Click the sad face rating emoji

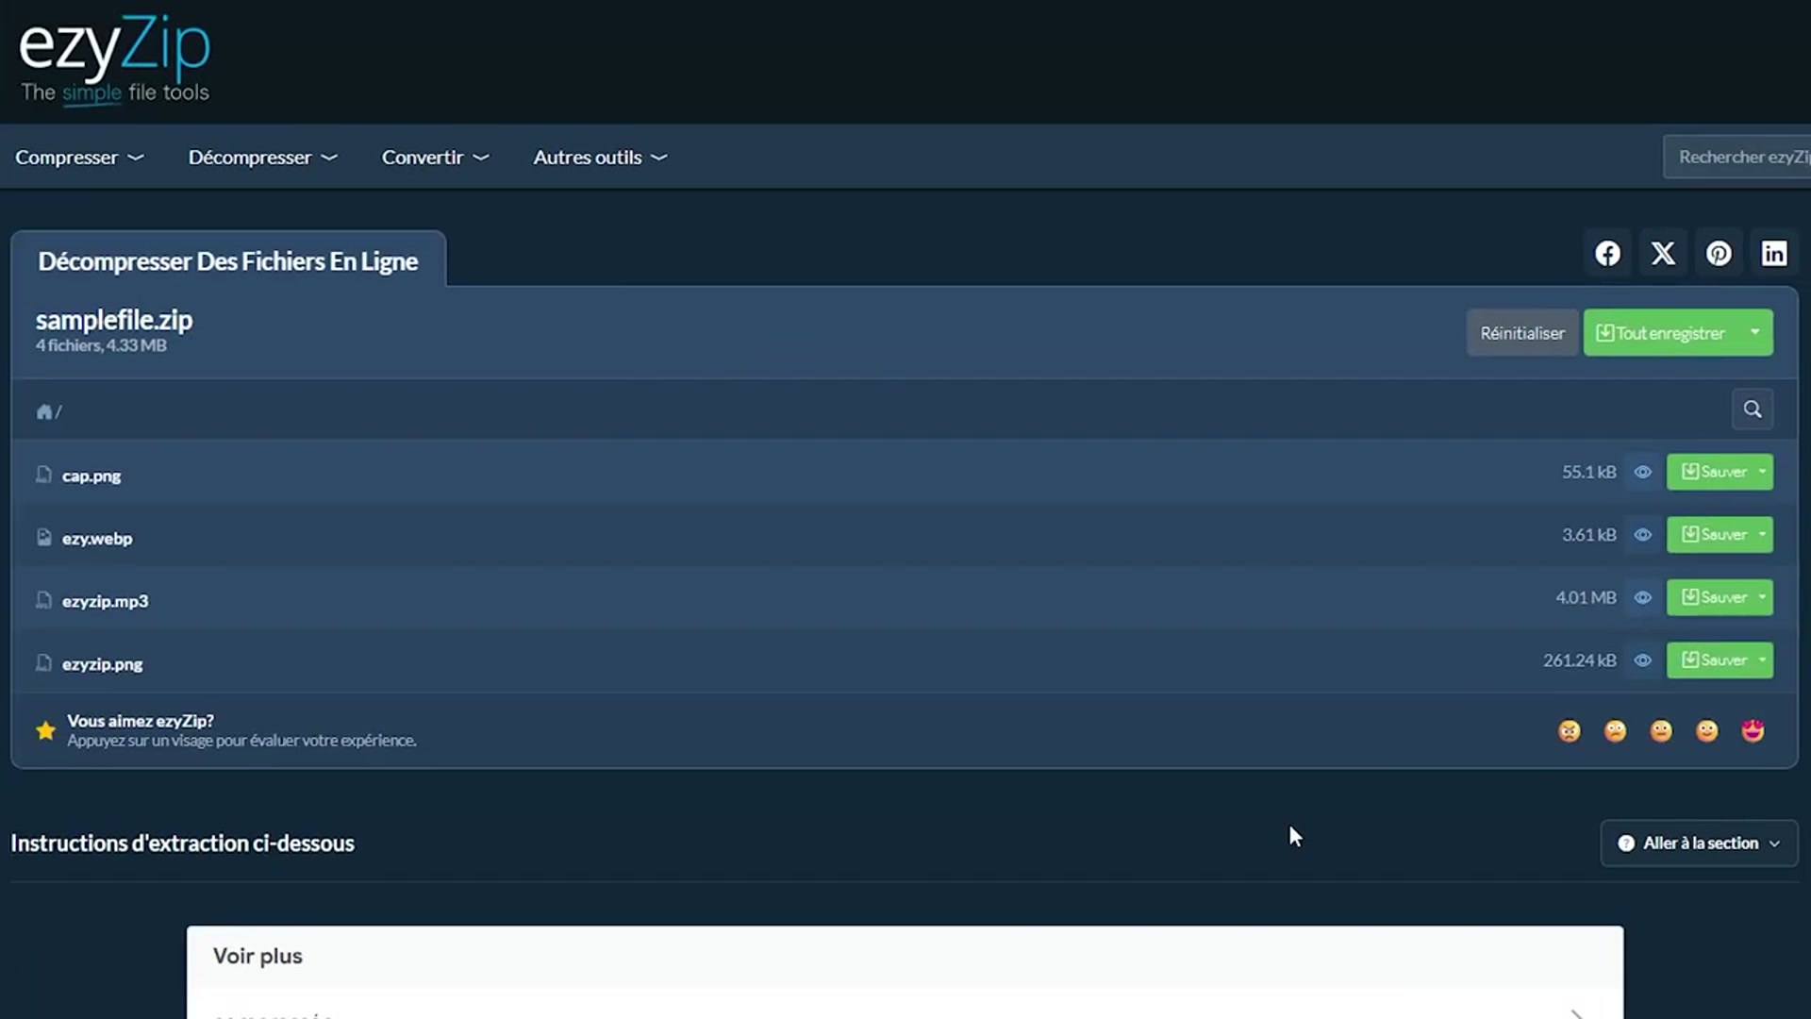point(1616,731)
